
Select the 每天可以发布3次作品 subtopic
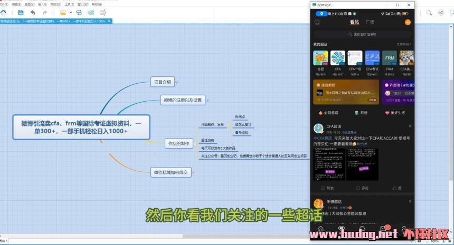point(218,148)
